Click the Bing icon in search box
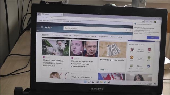This screenshot has height=95, width=170. 127,30
